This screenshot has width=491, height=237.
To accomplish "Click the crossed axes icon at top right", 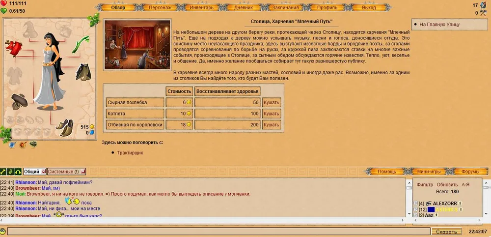I will [x=483, y=13].
